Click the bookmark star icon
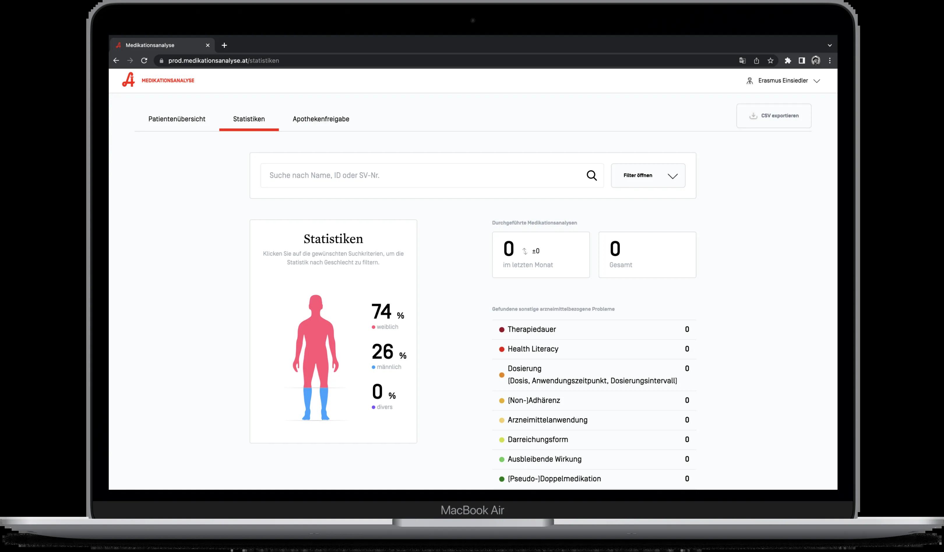 770,61
